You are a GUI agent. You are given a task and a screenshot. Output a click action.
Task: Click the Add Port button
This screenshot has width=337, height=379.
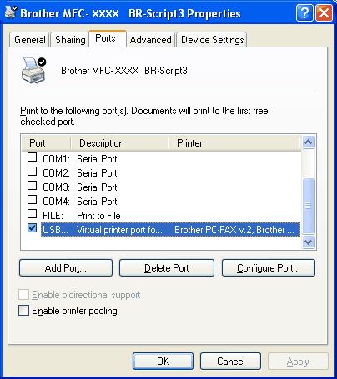tap(66, 268)
